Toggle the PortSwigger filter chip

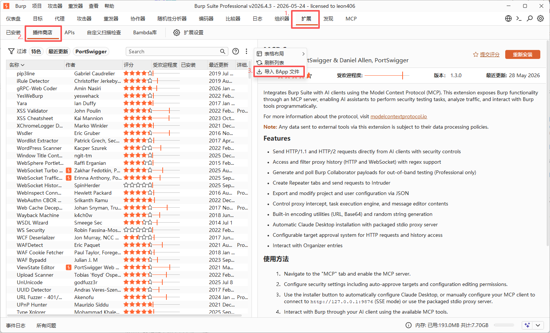point(91,51)
